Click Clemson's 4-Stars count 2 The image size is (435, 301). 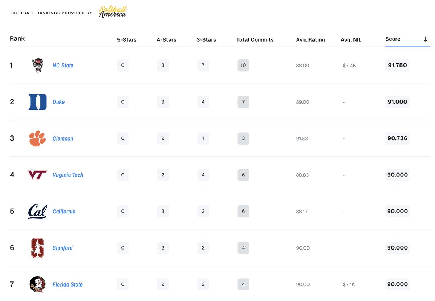(x=163, y=138)
